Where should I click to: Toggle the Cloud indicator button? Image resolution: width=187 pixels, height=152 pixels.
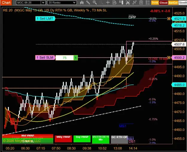point(163,3)
